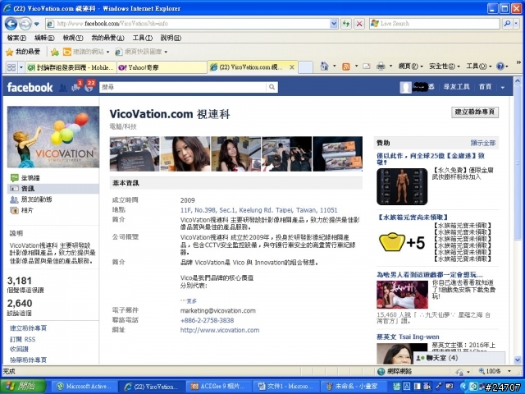Open the 編輯(E) menu
Viewport: 525px width, 394px height.
click(44, 38)
